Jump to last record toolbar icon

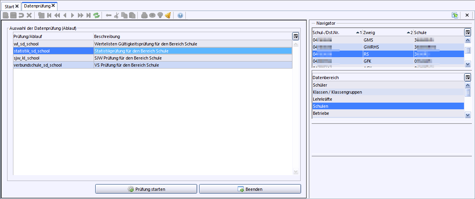click(x=89, y=15)
